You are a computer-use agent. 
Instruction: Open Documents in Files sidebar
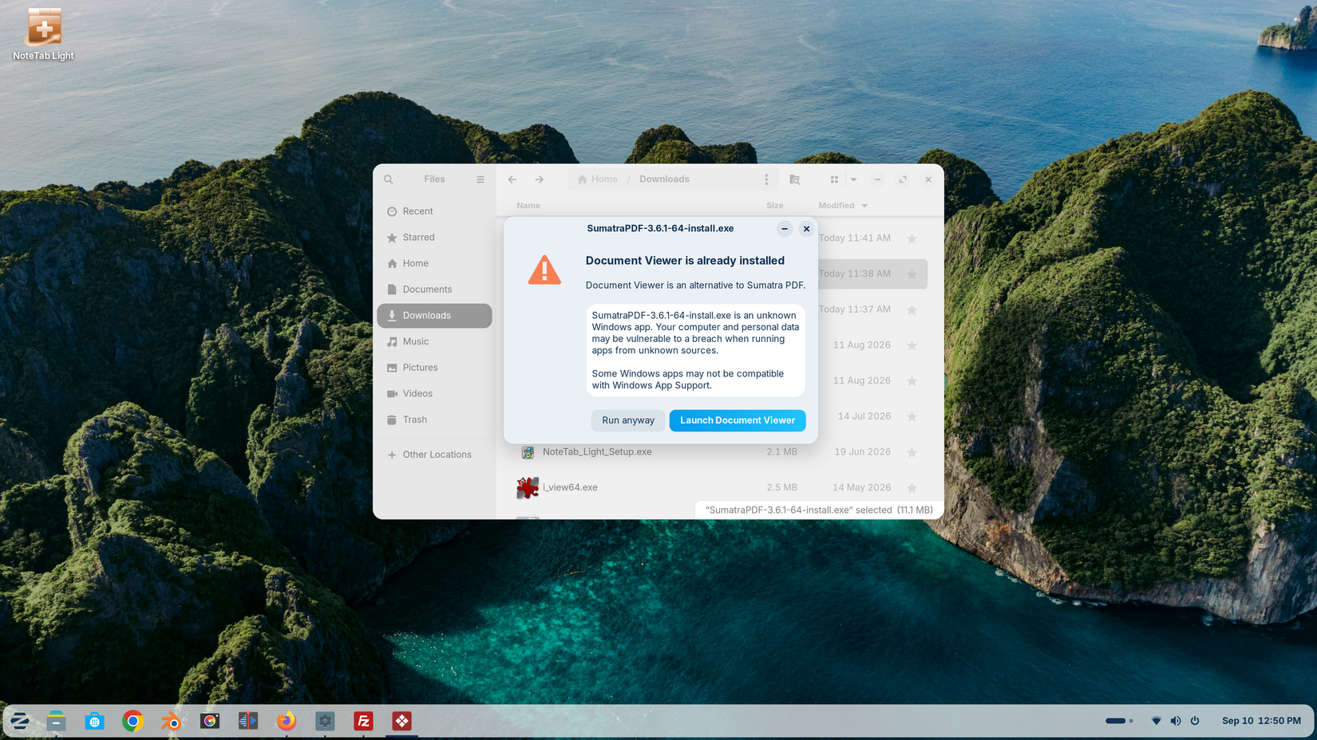point(434,289)
